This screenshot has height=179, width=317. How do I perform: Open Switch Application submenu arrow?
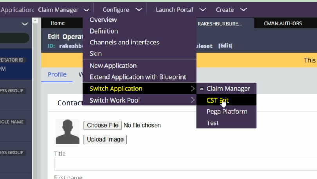pos(193,89)
